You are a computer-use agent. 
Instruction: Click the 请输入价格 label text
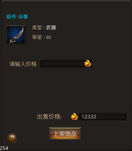(x=23, y=64)
